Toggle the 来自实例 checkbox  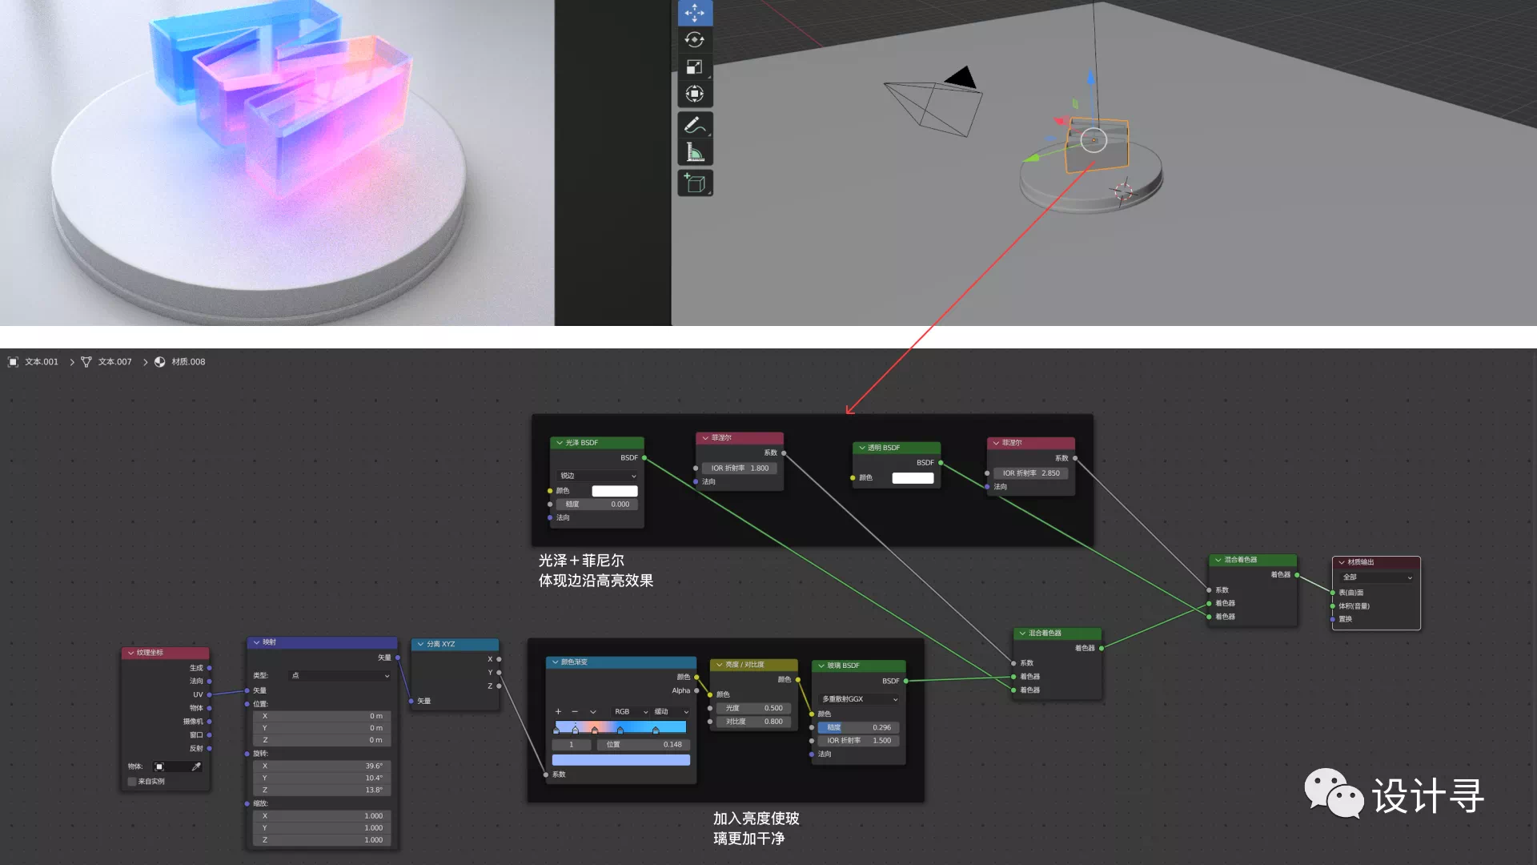click(132, 782)
